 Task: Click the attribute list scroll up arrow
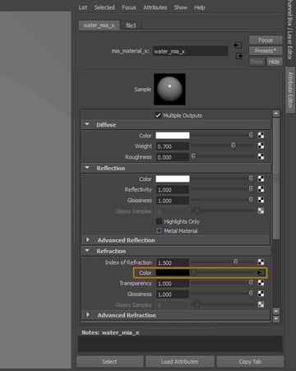[x=276, y=113]
